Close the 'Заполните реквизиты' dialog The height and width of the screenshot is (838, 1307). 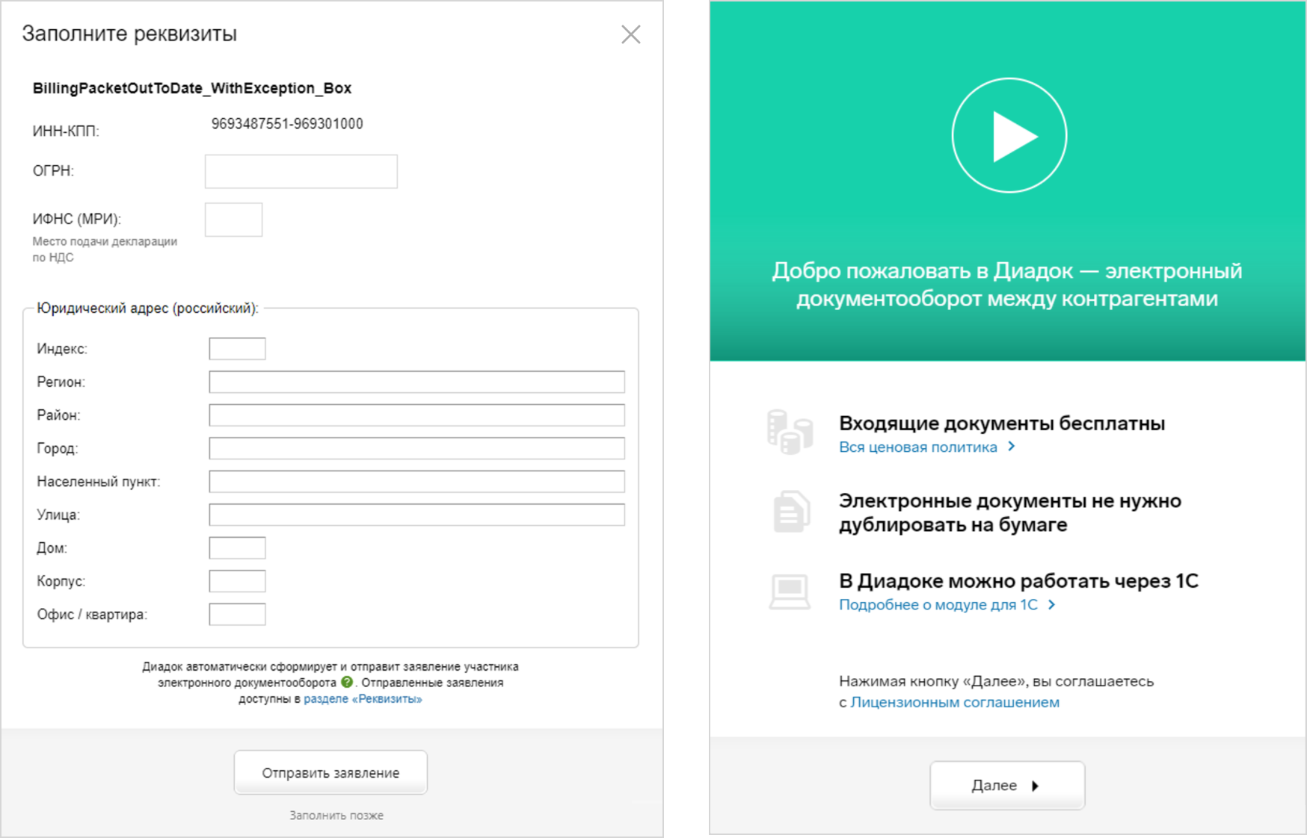630,34
